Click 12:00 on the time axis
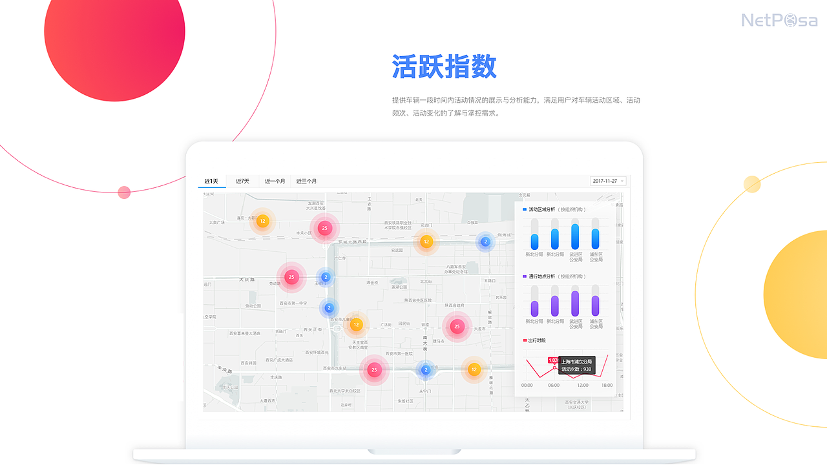827x465 pixels. coord(583,386)
